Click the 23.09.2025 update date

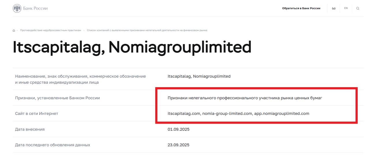coord(178,145)
